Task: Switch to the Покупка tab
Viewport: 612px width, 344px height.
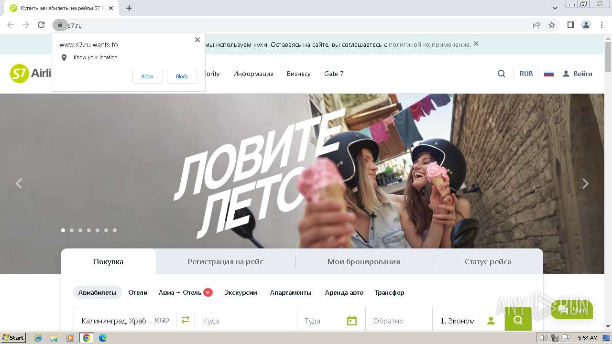Action: 108,261
